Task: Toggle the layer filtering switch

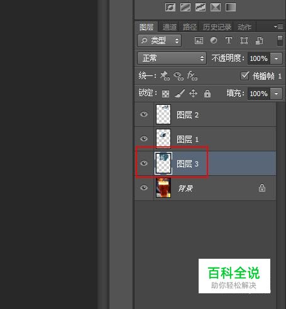Action: [280, 40]
